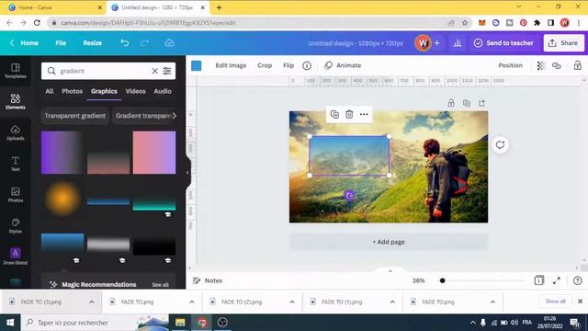
Task: Open the transparency checkerboard icon
Action: tap(541, 65)
